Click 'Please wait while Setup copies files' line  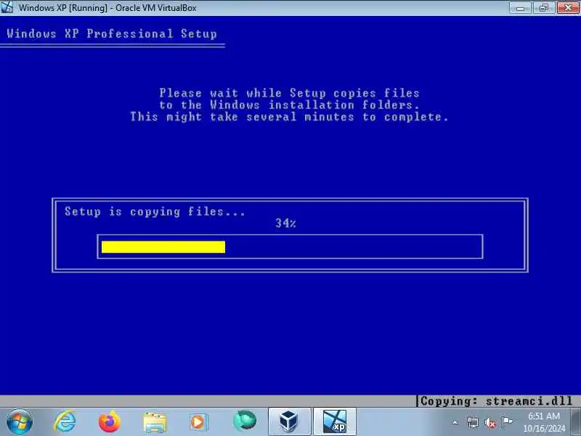pyautogui.click(x=289, y=93)
